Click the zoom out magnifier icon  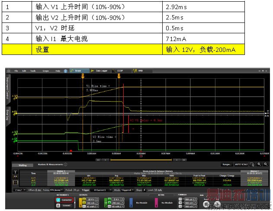coord(266,164)
